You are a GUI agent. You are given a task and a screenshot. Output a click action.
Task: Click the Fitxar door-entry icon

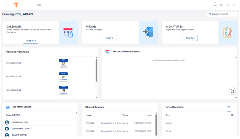coord(148,32)
